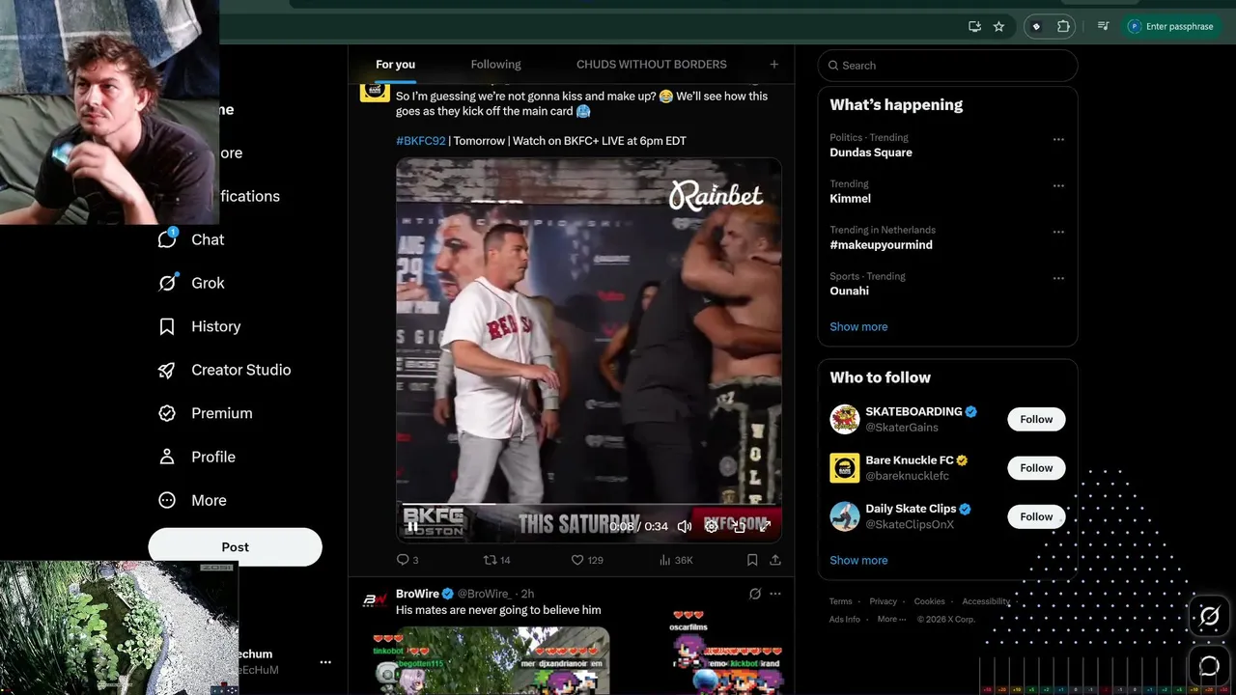Open account switcher menu dots
Screen dimensions: 1236x695
coord(325,662)
